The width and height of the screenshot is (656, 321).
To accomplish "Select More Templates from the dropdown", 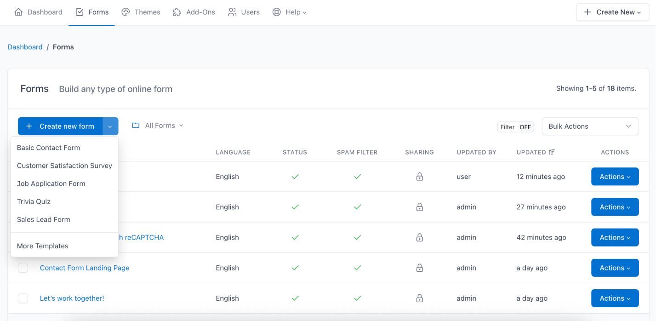I will 43,246.
